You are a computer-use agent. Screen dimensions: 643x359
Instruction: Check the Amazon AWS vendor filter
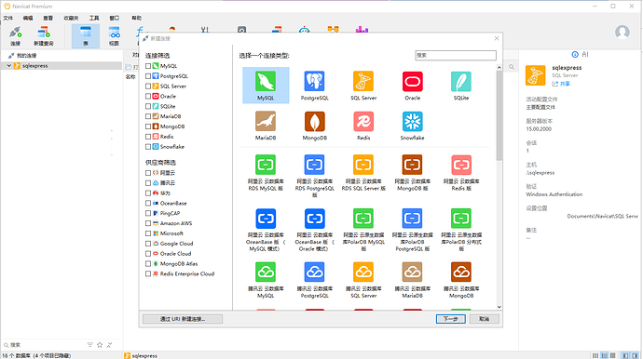click(x=148, y=223)
